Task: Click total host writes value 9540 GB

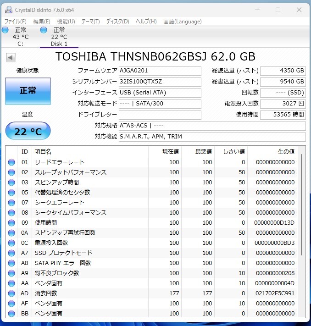Action: click(x=283, y=82)
